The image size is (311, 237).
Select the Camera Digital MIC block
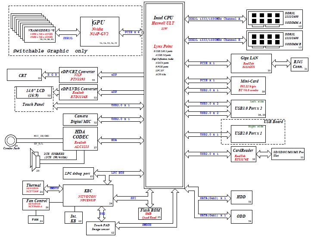click(80, 120)
